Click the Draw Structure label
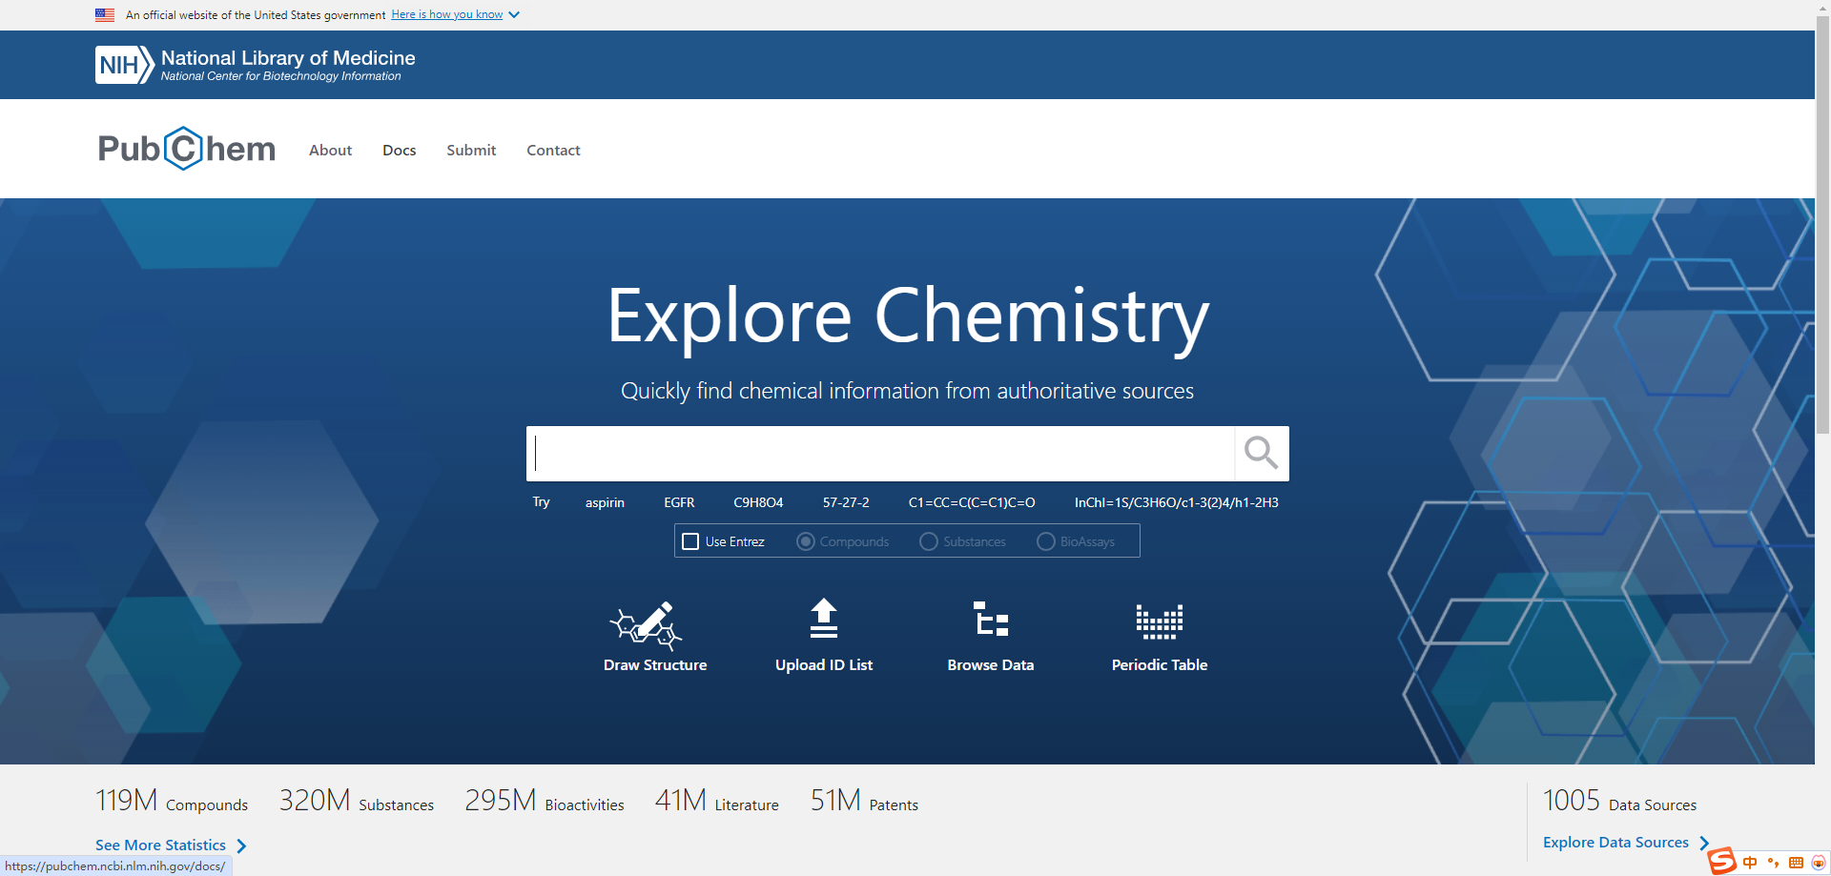 [x=655, y=664]
